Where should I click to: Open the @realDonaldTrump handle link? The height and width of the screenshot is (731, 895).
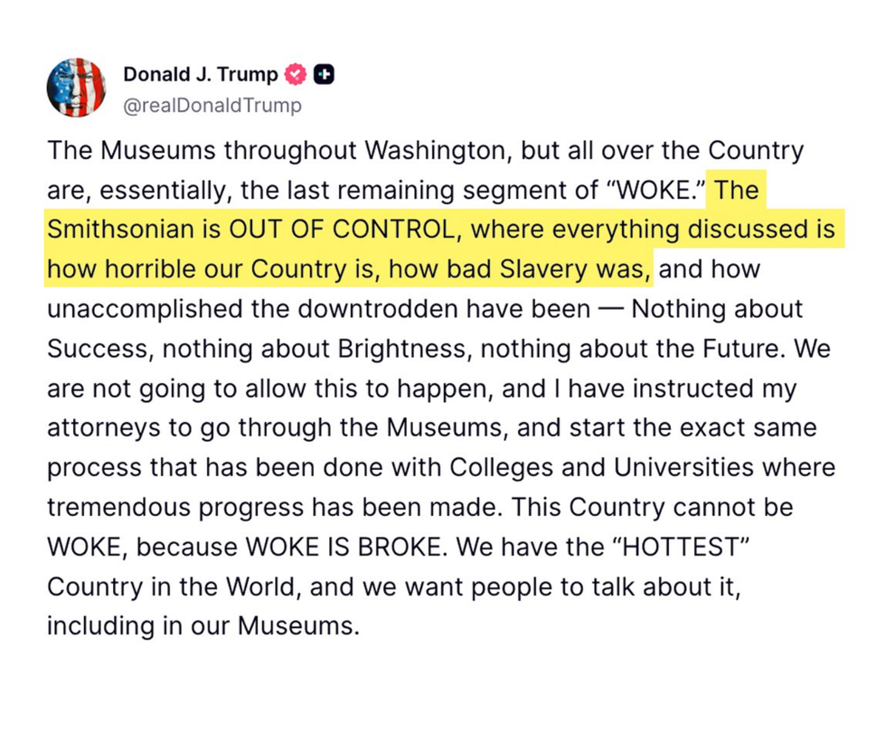[x=212, y=106]
